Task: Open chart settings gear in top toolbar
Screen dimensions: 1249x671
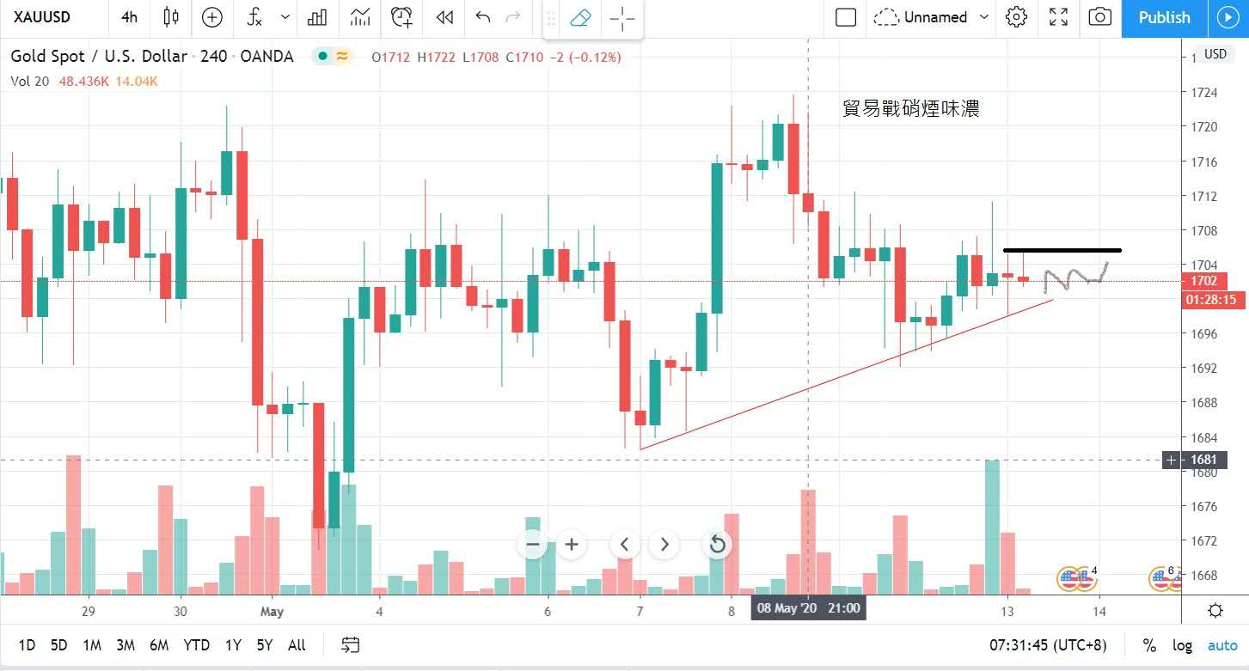Action: pos(1016,17)
